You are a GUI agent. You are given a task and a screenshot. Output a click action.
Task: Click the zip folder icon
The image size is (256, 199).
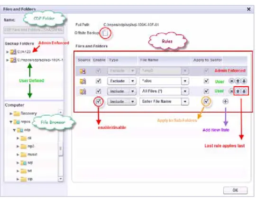[x=24, y=179]
